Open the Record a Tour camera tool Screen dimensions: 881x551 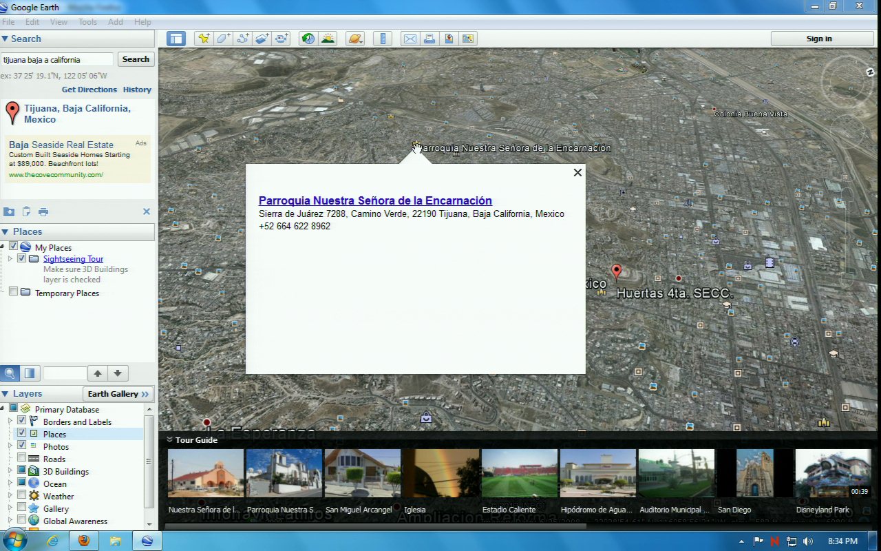pyautogui.click(x=282, y=39)
